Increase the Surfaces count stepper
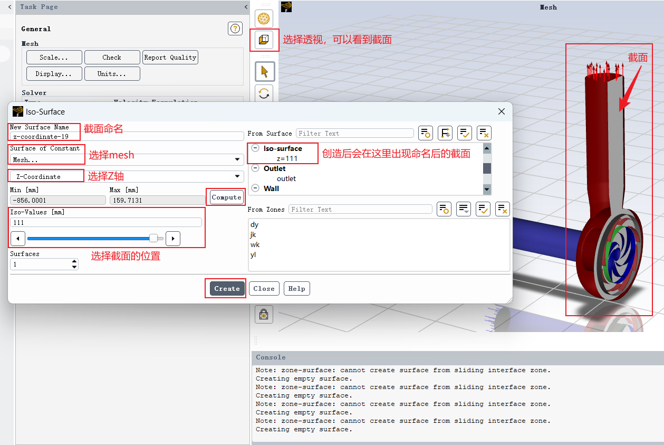Screen dimensions: 664x445 (x=74, y=261)
